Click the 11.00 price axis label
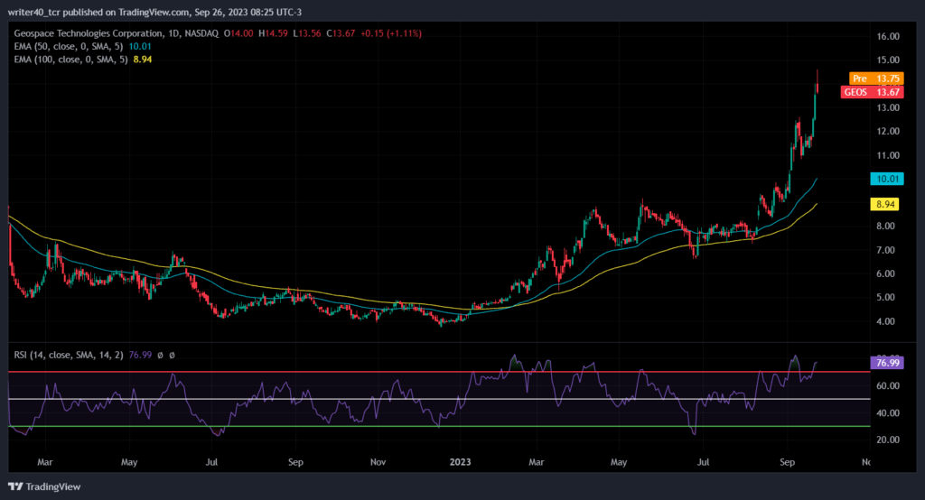925x500 pixels. 888,155
